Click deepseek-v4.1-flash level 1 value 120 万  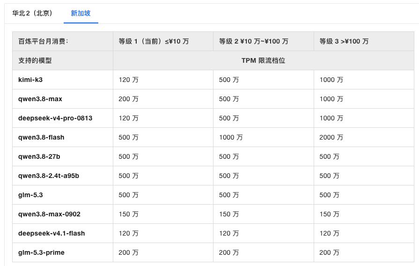coord(129,233)
